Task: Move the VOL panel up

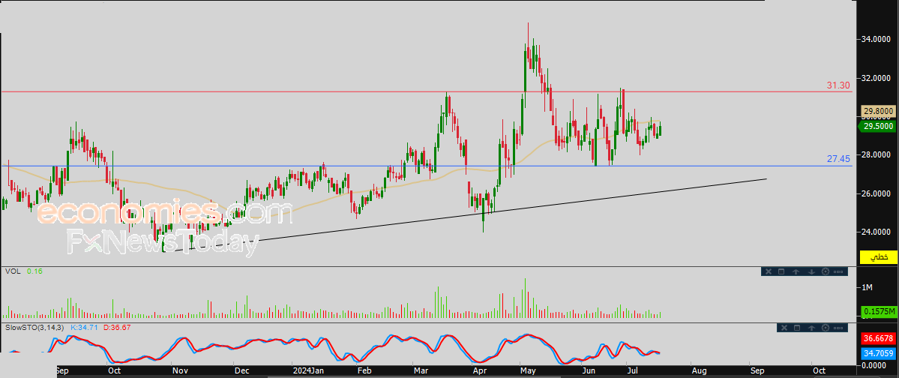Action: [796, 272]
